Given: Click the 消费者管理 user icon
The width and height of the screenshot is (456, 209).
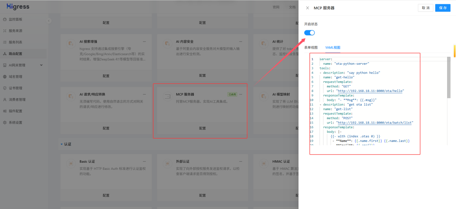Looking at the screenshot, I should click(5, 100).
